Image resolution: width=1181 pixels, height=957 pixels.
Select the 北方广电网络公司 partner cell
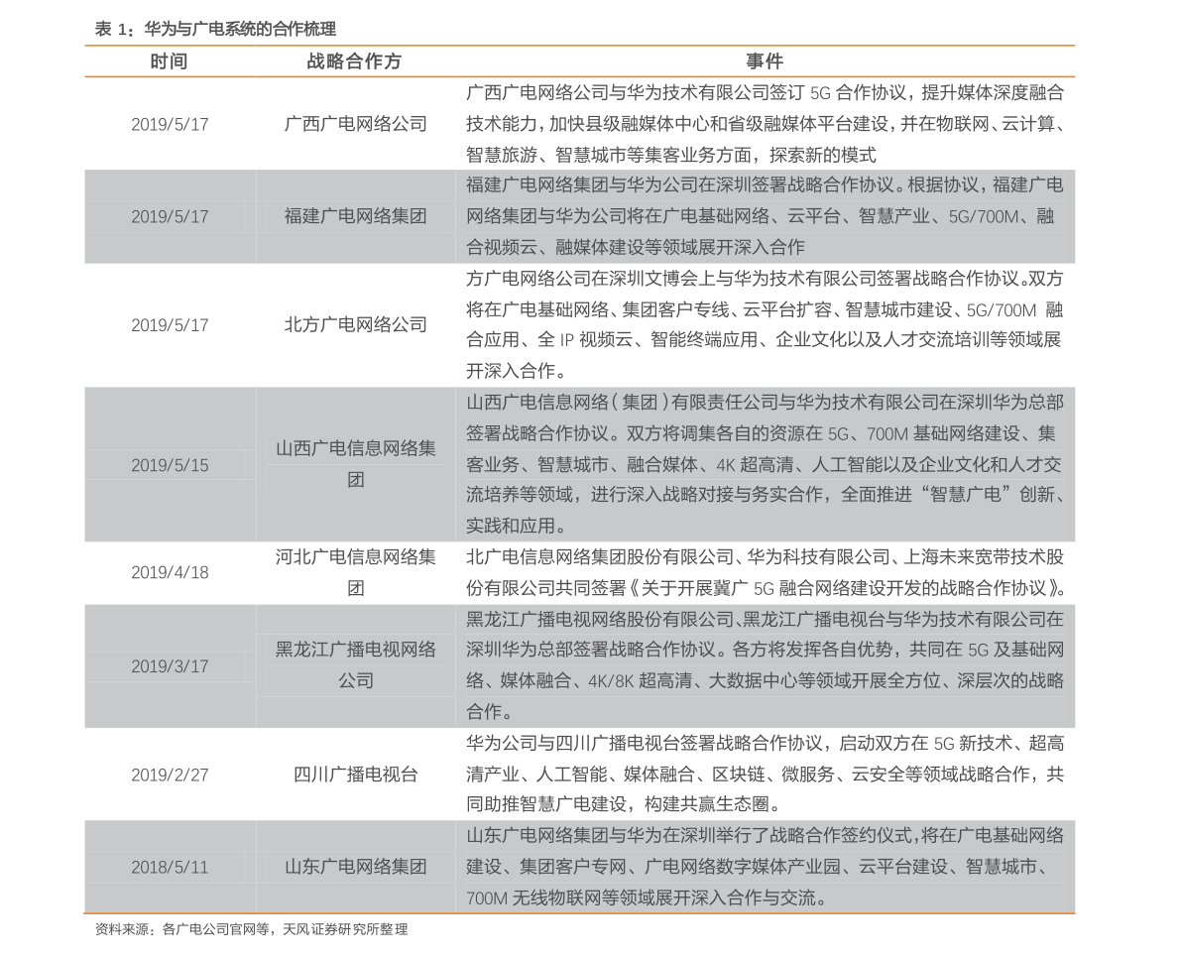(x=356, y=324)
